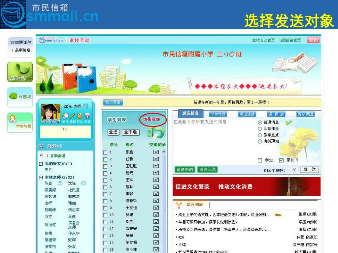Click the student list scroll-up arrow
This screenshot has height=253, width=338.
pyautogui.click(x=164, y=152)
